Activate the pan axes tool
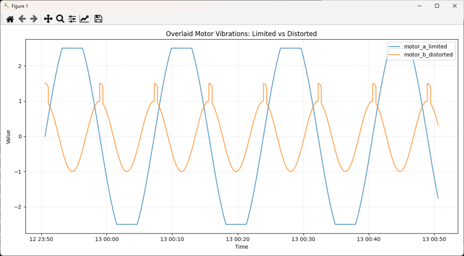This screenshot has width=464, height=256. [x=48, y=19]
